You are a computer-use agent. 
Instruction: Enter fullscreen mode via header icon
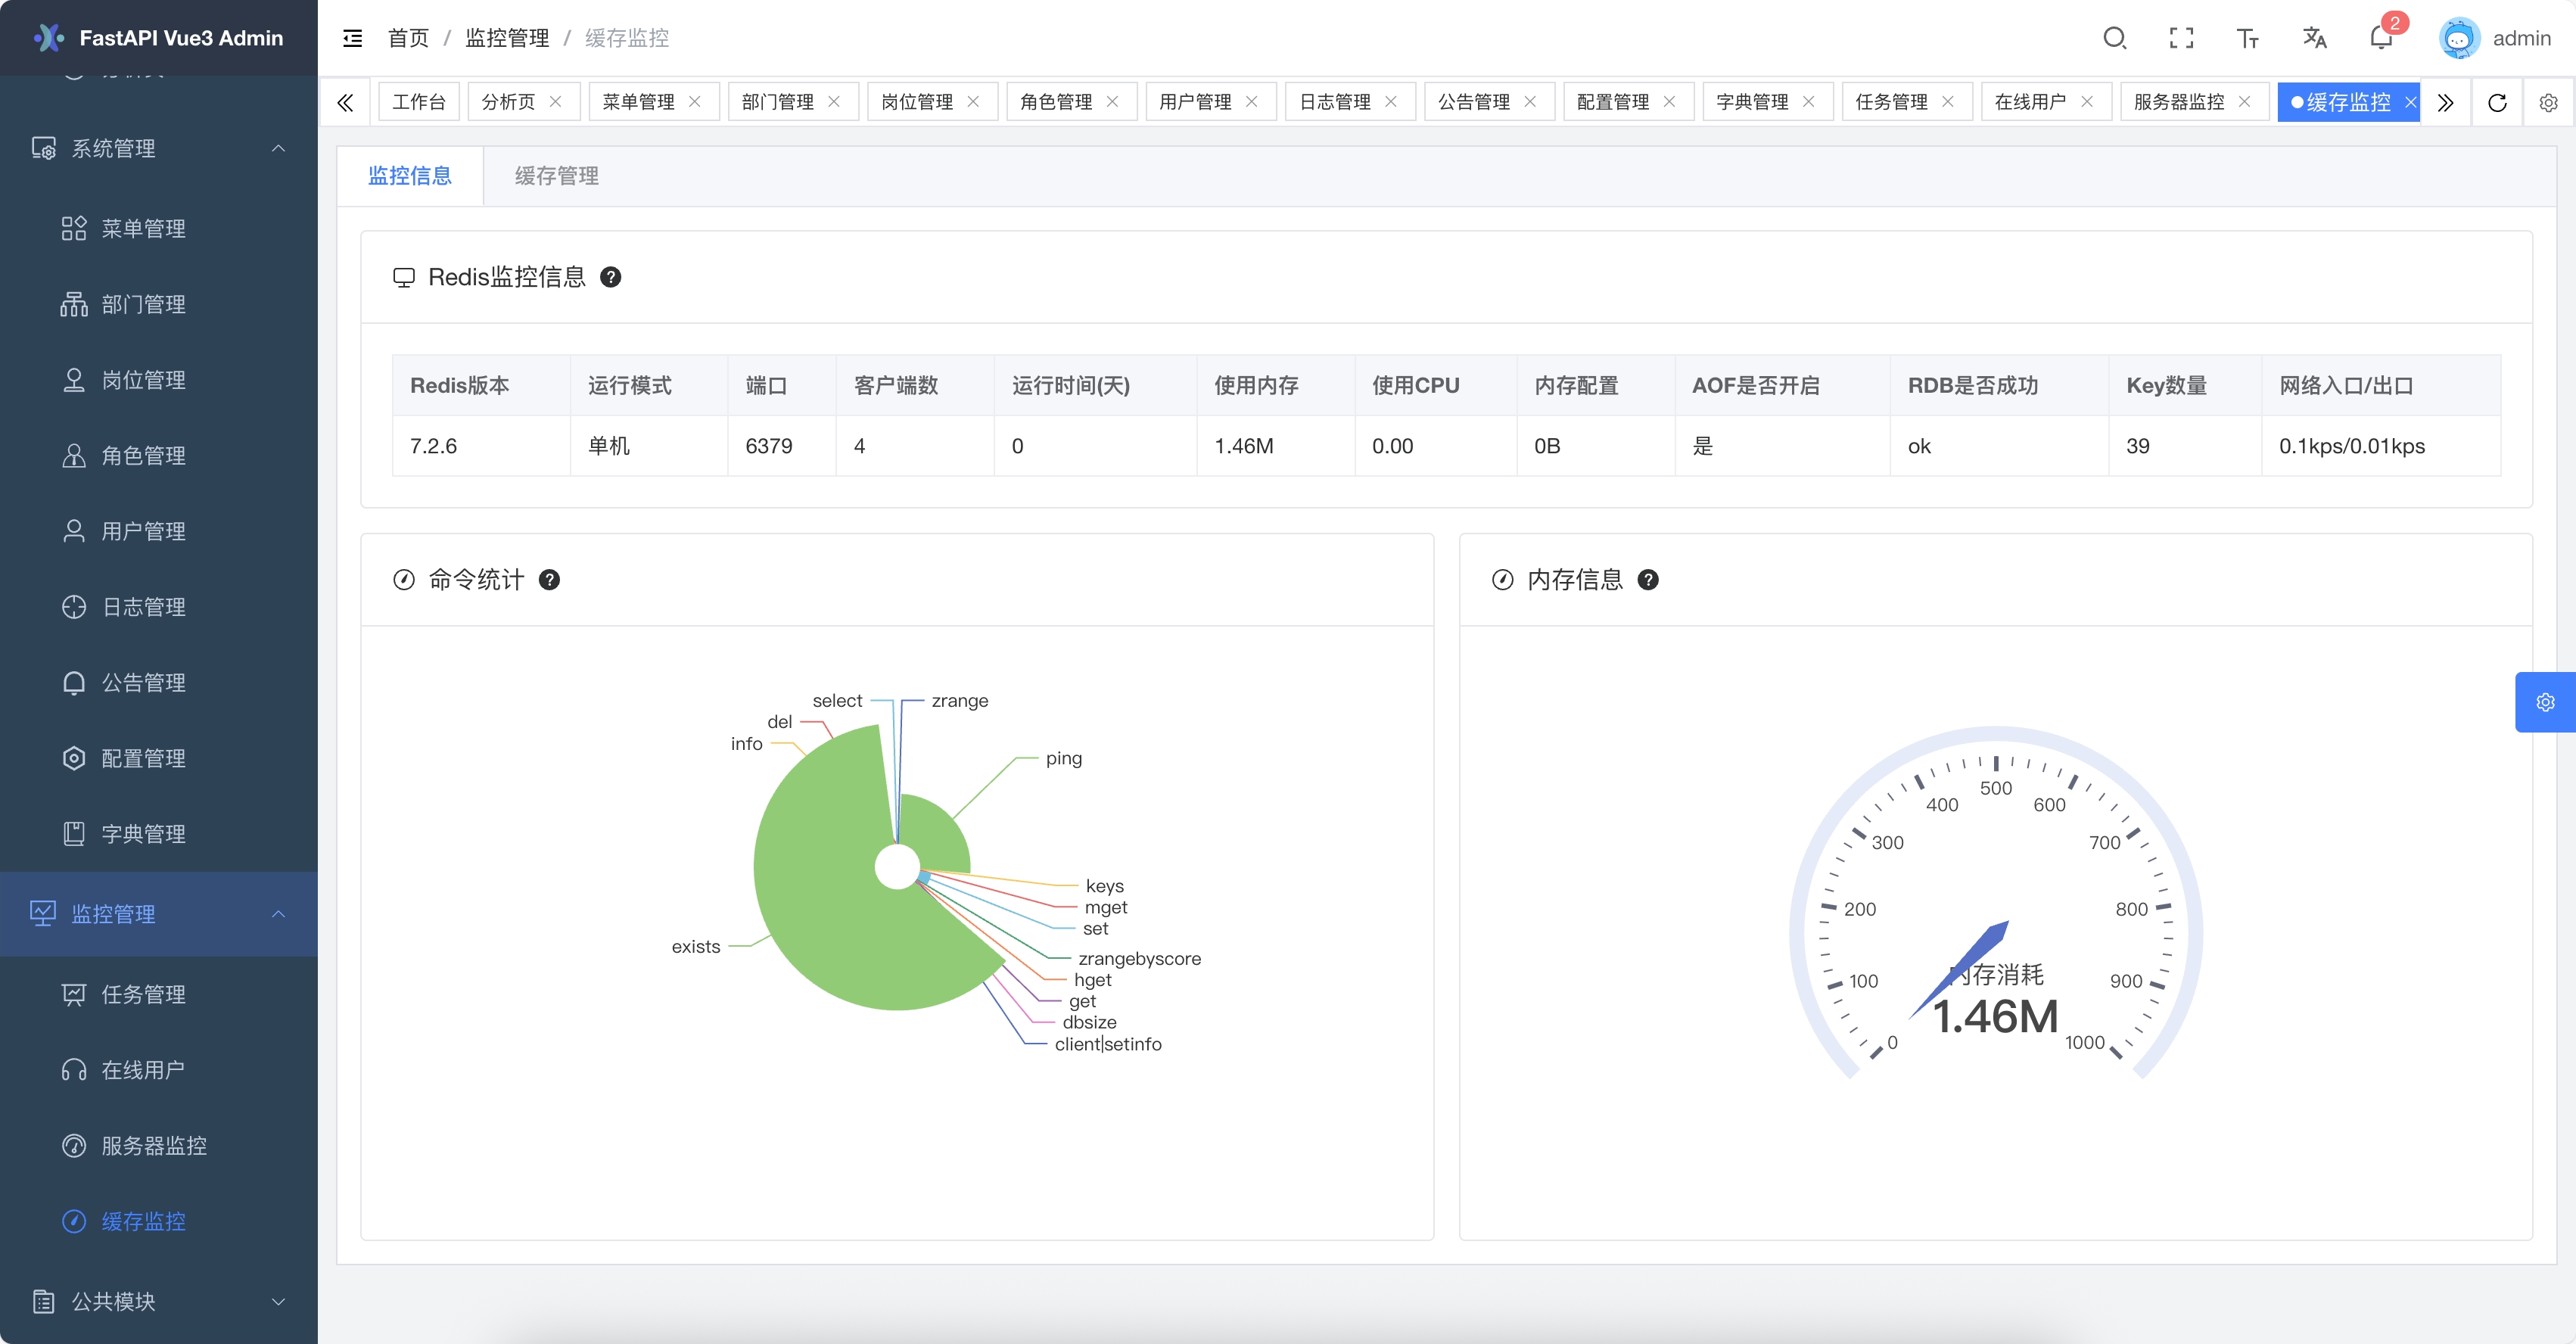[x=2181, y=38]
